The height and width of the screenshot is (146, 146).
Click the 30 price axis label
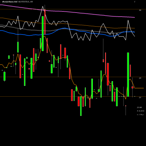[140, 10]
